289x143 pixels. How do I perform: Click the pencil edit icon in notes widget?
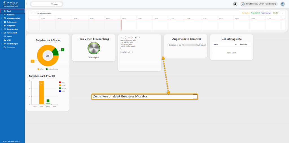click(132, 37)
